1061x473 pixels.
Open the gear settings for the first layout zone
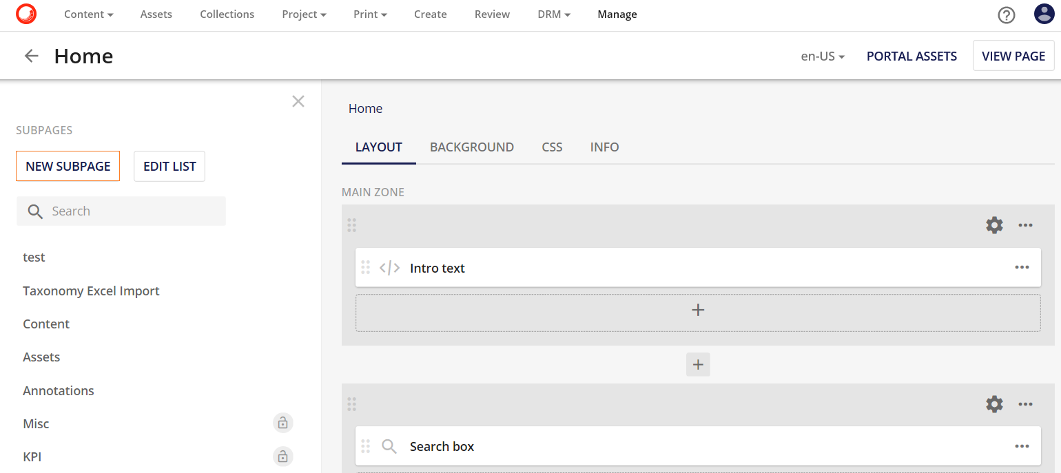[994, 225]
